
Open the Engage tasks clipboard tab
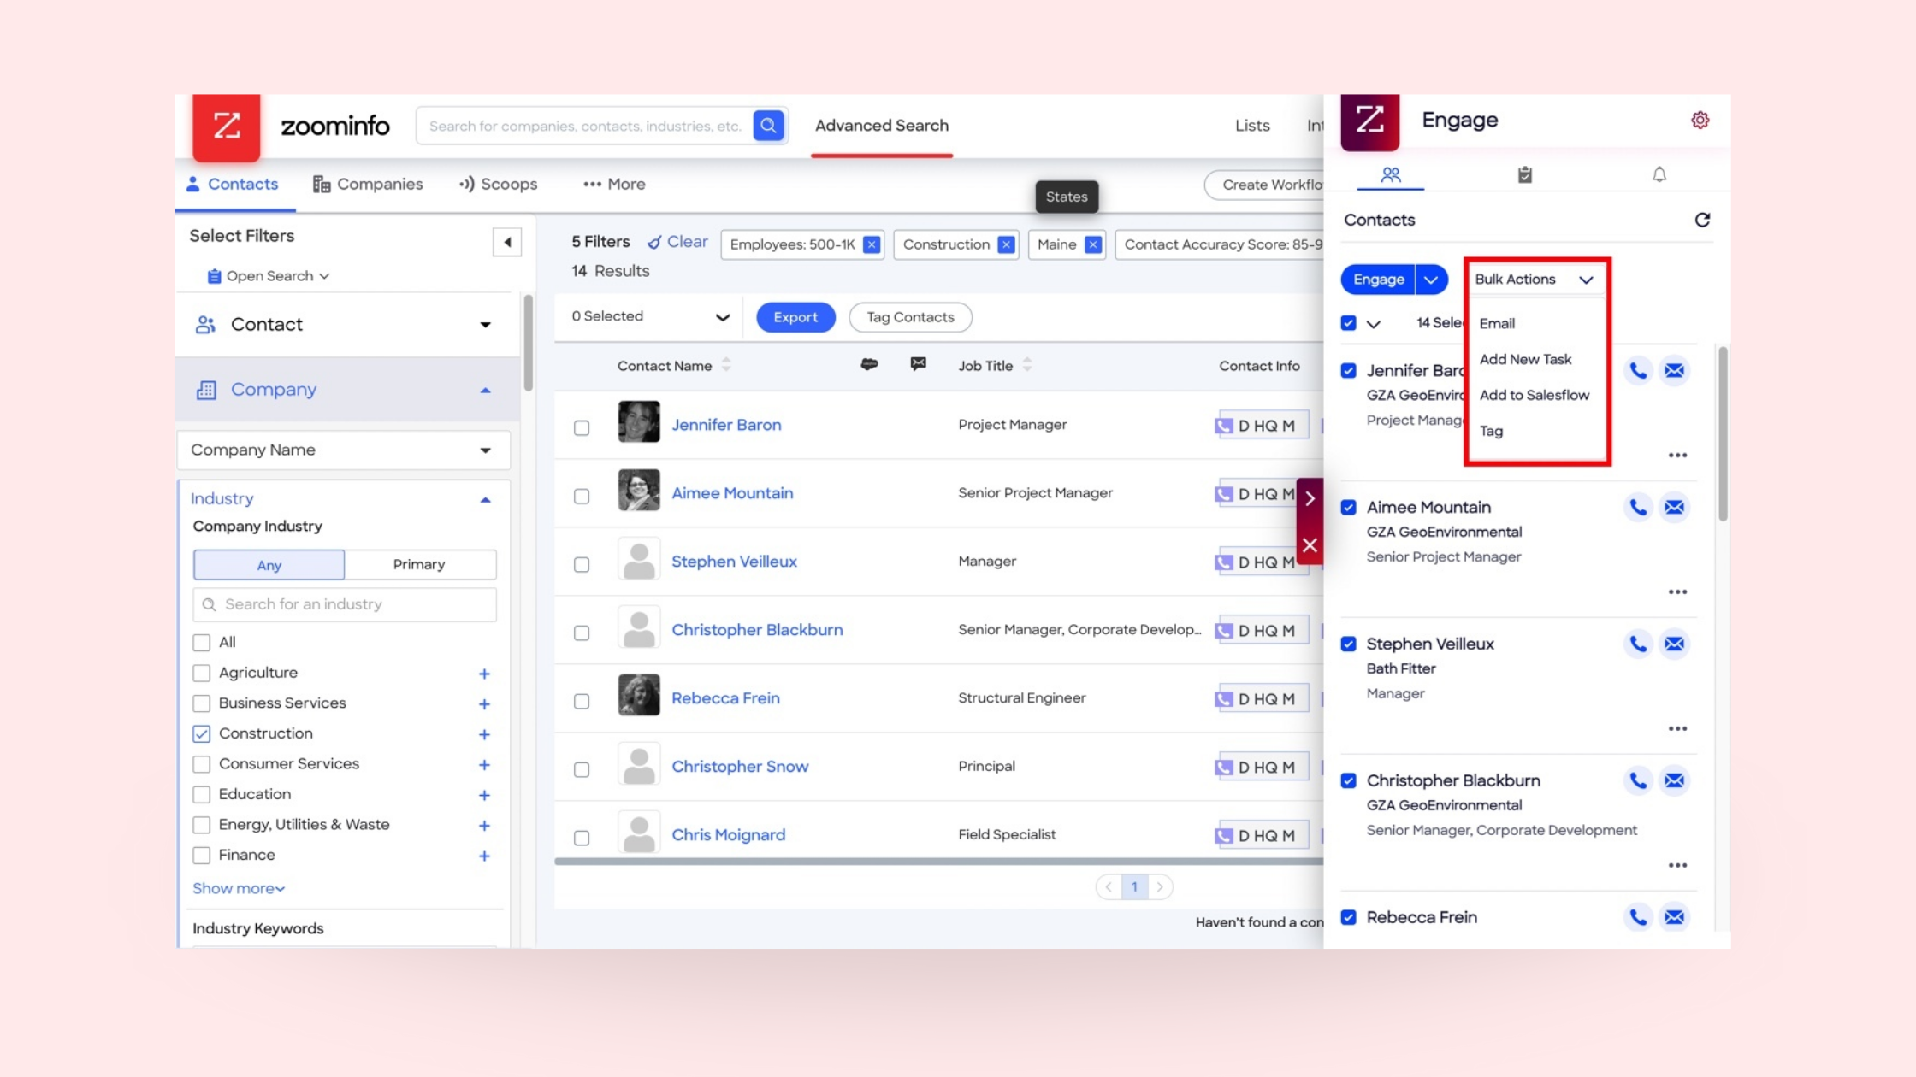point(1524,175)
